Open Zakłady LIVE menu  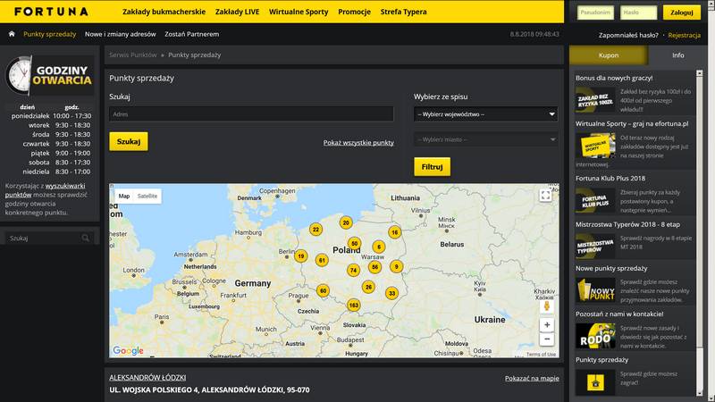coord(237,12)
